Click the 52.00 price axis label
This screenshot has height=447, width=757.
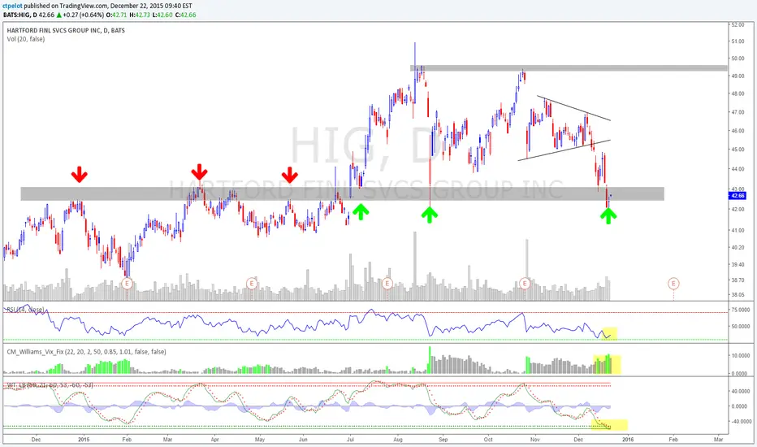pos(738,24)
